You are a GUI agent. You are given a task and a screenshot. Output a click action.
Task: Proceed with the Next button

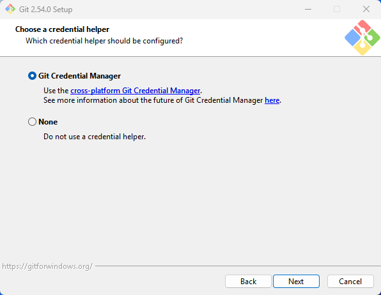pos(296,282)
